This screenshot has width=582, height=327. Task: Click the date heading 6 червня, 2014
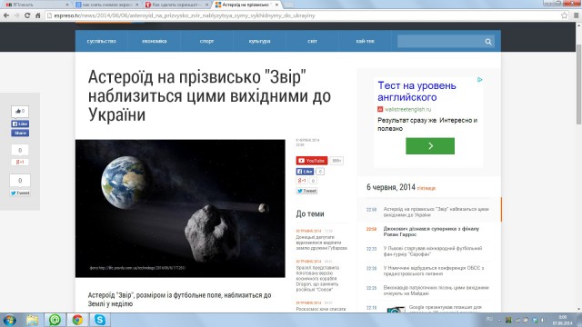(390, 187)
